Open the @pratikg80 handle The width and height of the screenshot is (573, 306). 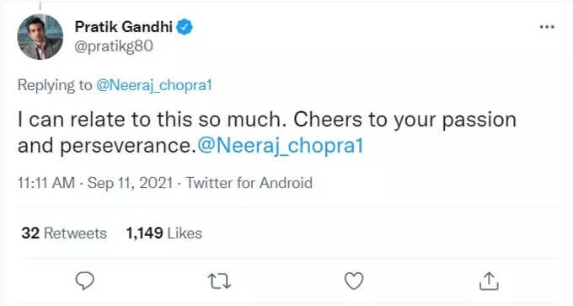114,46
